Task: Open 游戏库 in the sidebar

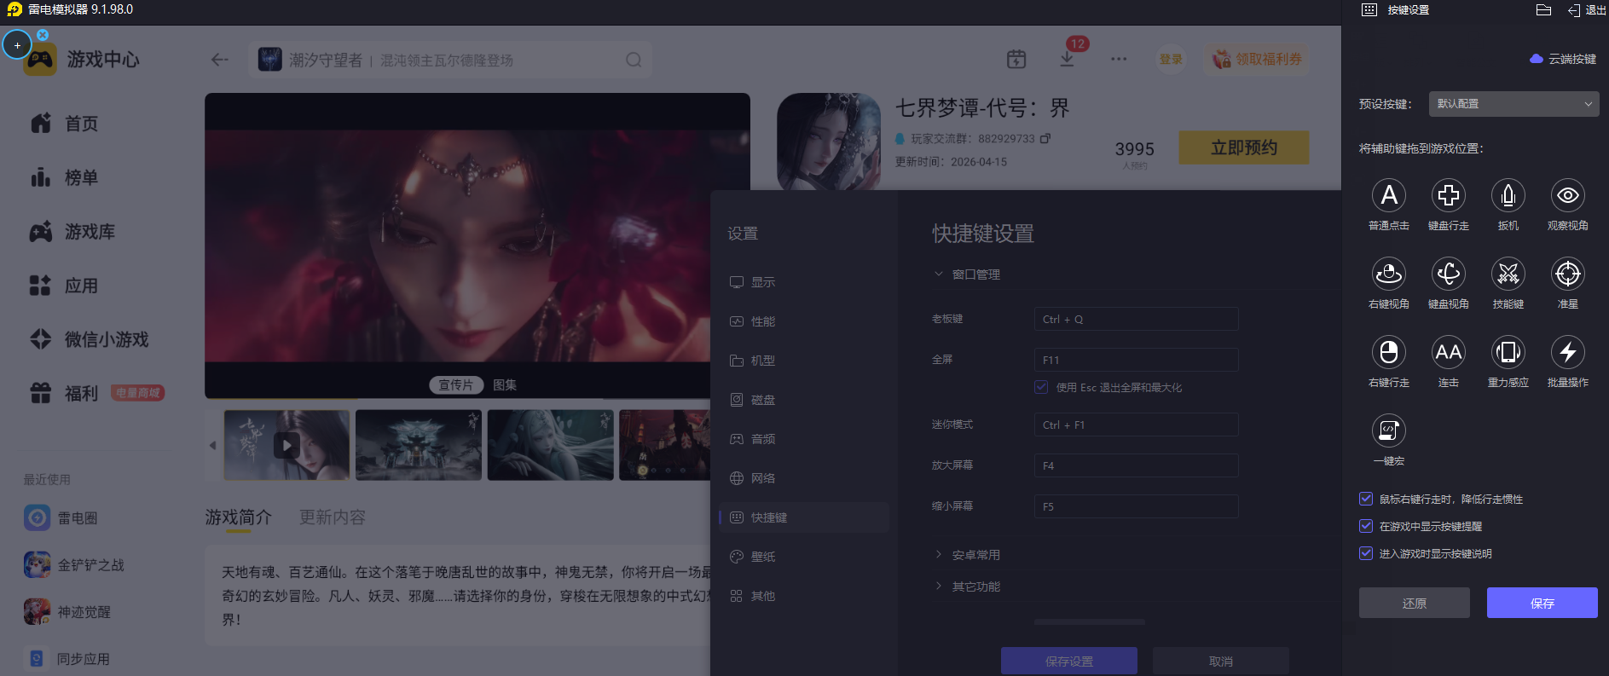Action: tap(72, 231)
